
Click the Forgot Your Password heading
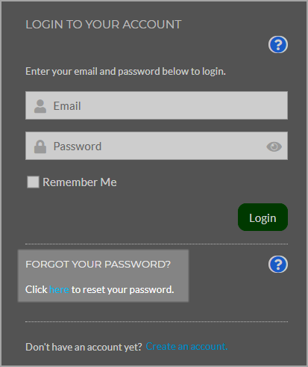(x=98, y=265)
